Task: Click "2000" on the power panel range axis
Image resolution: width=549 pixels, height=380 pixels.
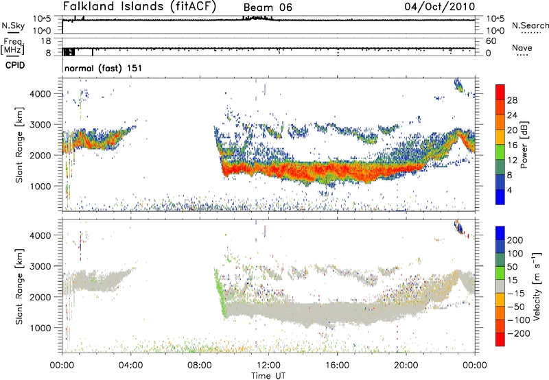Action: pos(40,155)
